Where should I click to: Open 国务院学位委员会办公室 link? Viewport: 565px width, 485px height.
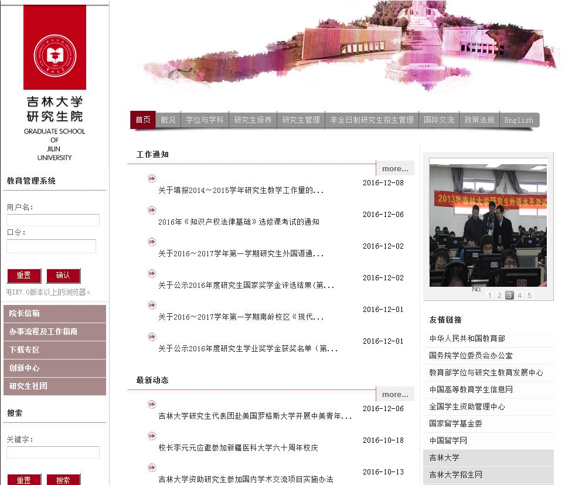[x=471, y=355]
